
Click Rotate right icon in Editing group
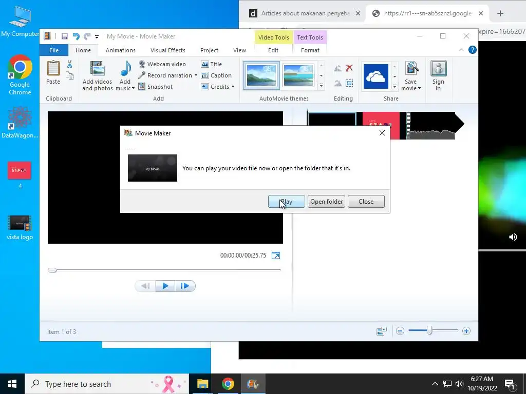click(338, 83)
